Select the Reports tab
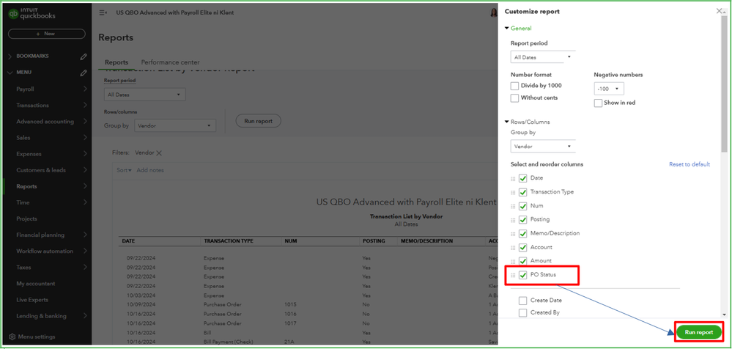Image resolution: width=732 pixels, height=349 pixels. [x=117, y=62]
